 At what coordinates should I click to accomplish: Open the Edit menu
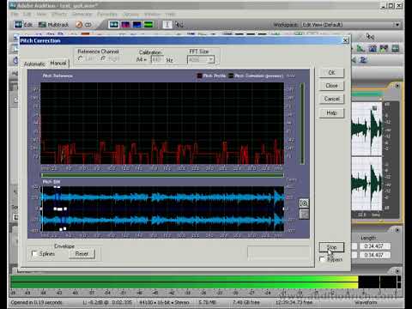tap(27, 14)
